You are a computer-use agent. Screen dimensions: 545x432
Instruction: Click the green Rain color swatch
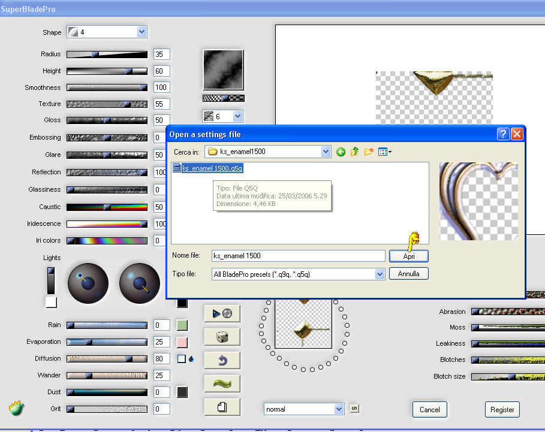pyautogui.click(x=182, y=325)
